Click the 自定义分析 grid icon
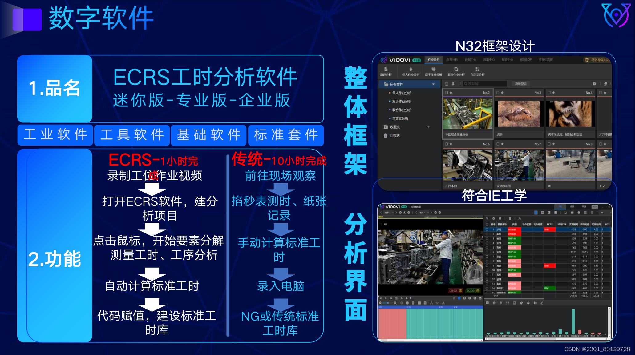 (477, 70)
